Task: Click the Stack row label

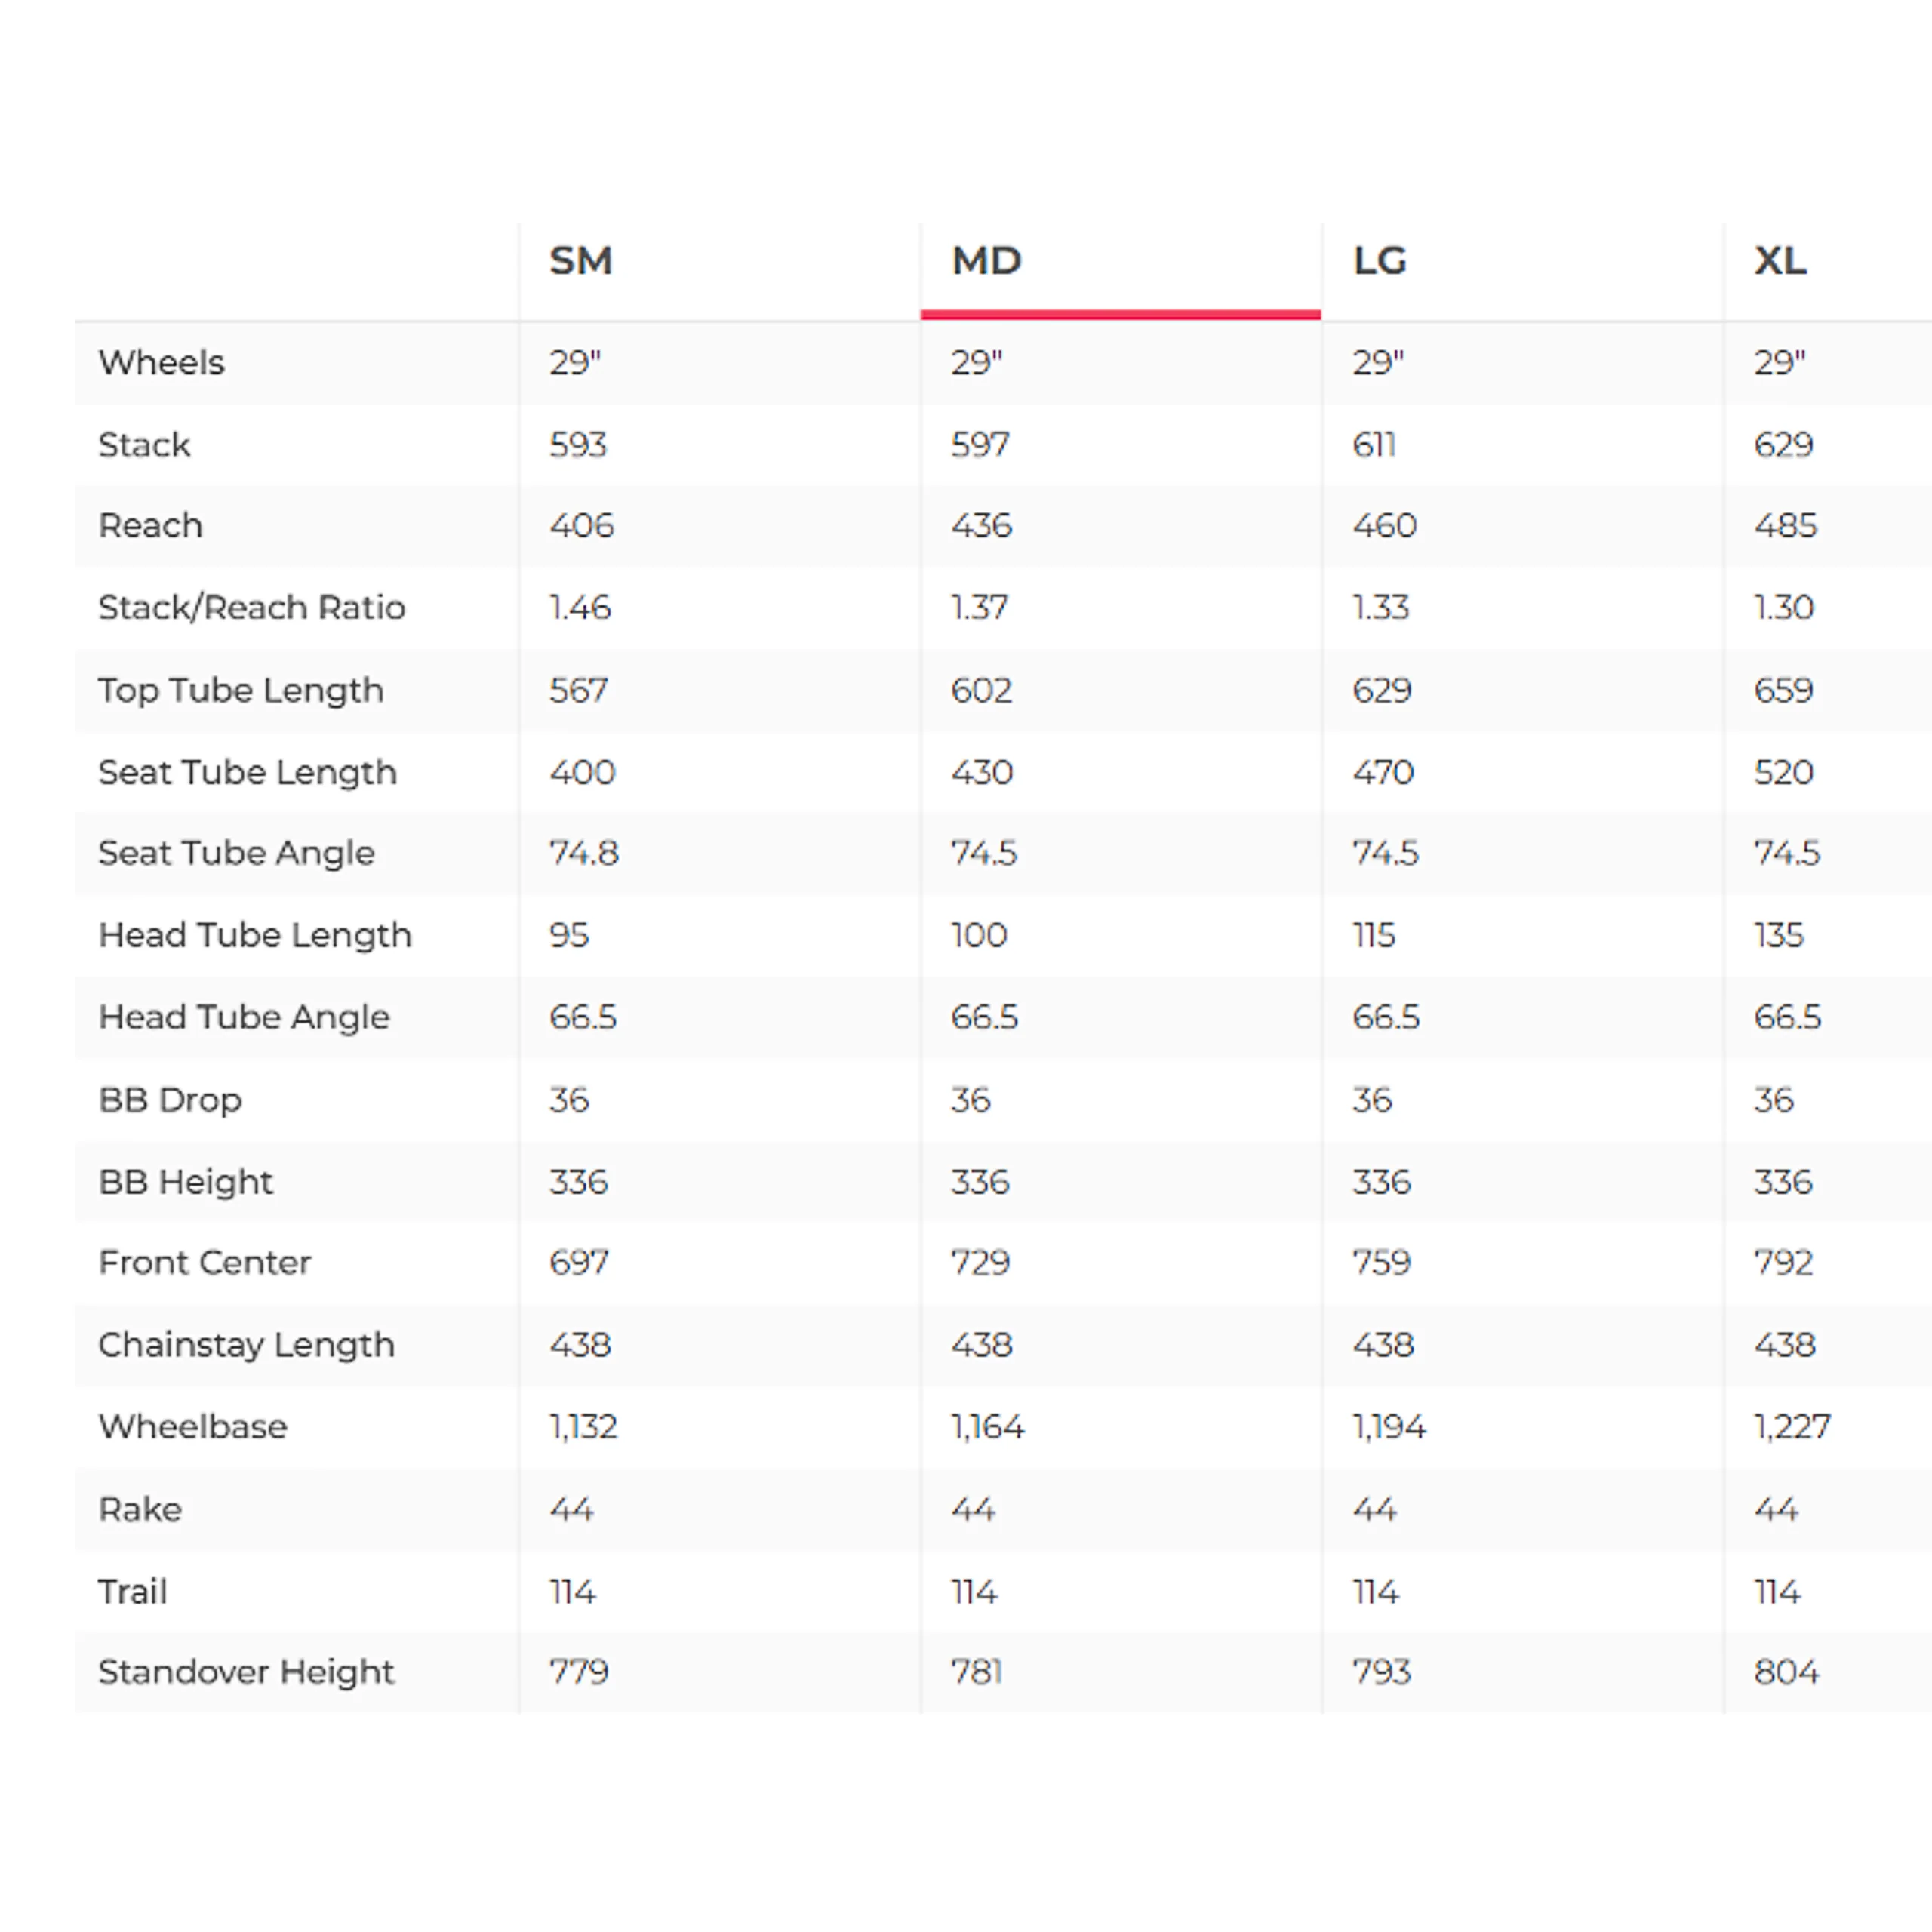Action: click(144, 444)
